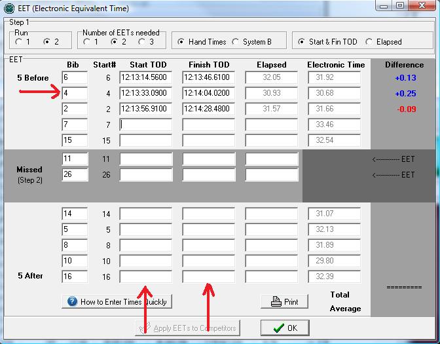Open How to Enter Times Quickly help
Image resolution: width=440 pixels, height=344 pixels.
[x=117, y=301]
